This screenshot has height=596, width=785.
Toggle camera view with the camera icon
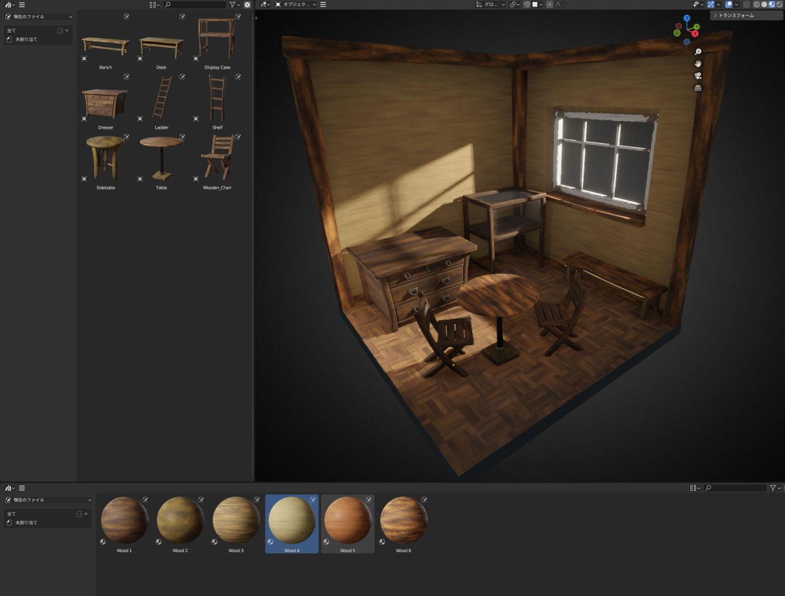698,76
